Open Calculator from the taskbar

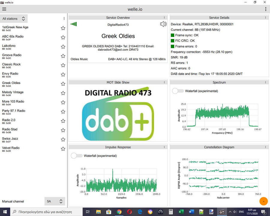(x=171, y=212)
